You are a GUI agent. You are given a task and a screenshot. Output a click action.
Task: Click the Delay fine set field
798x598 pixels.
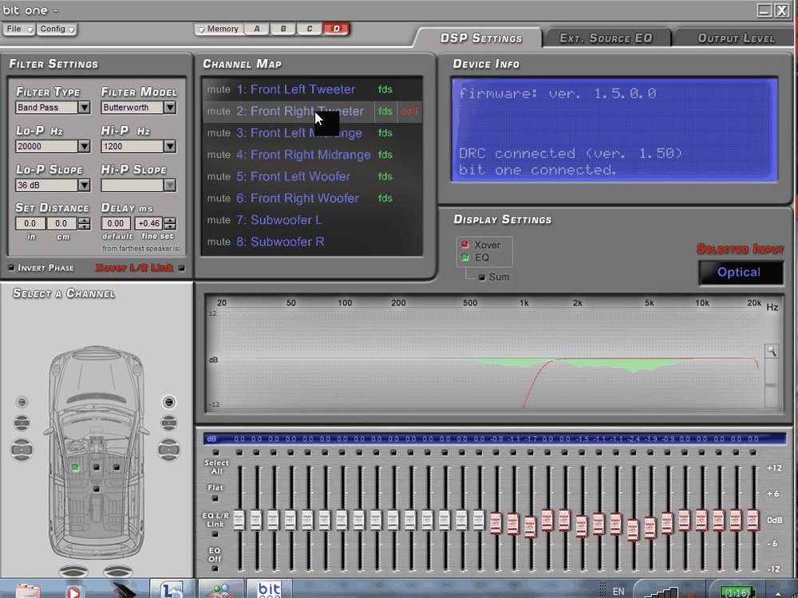point(148,223)
